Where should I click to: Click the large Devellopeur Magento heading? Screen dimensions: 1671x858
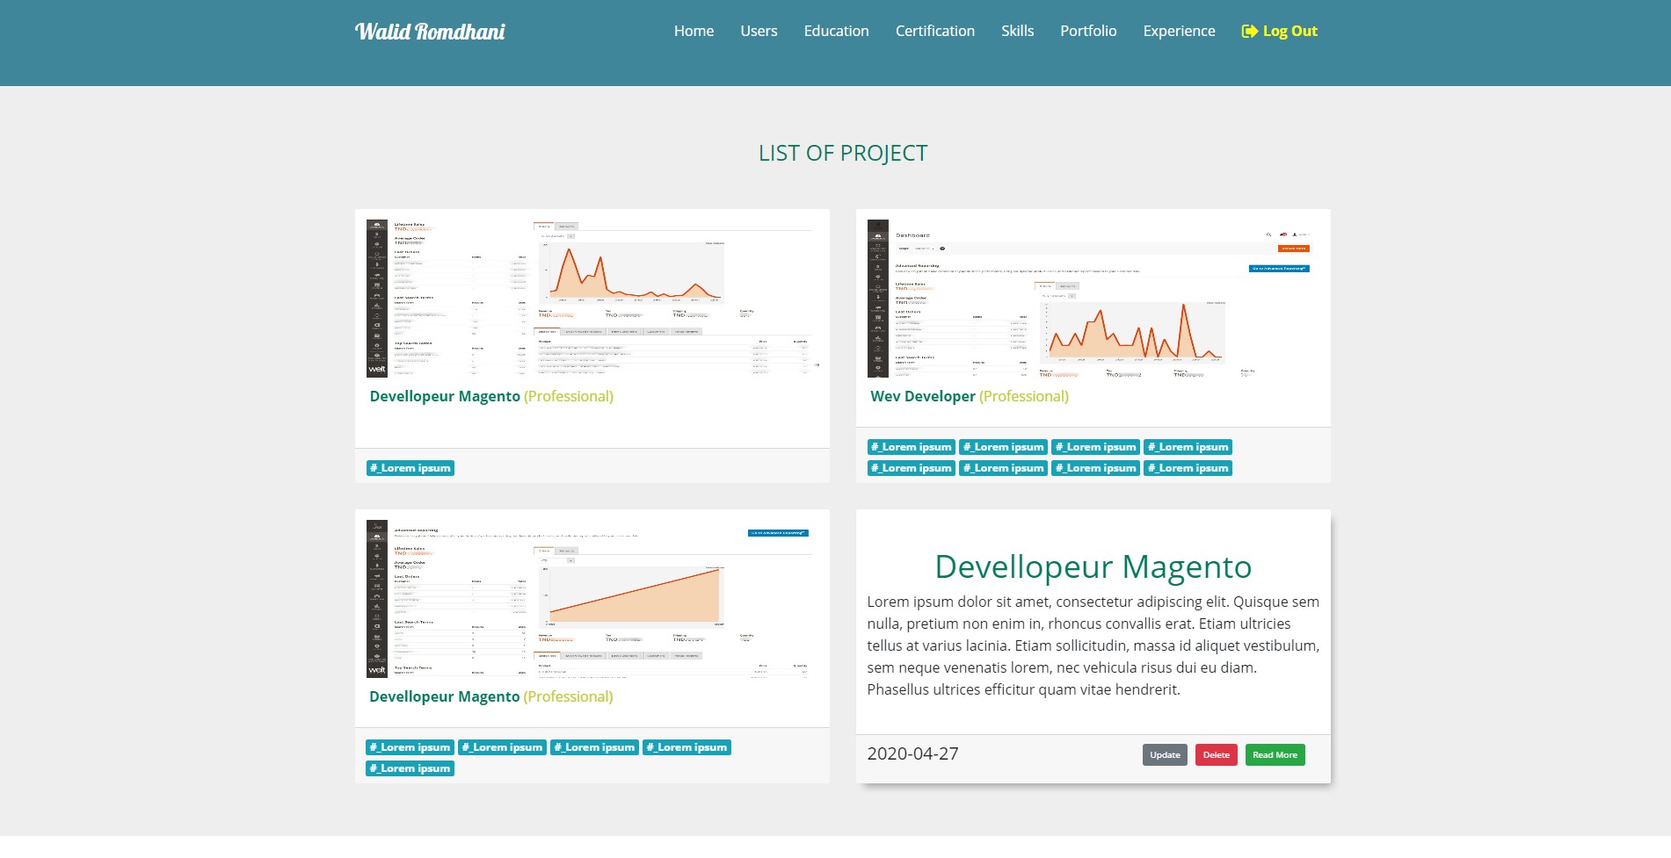[x=1093, y=566]
